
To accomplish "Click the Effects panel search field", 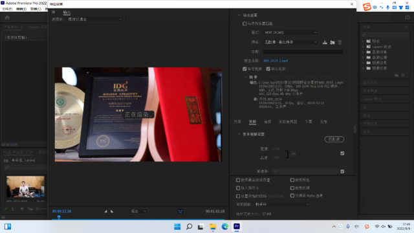I will click(x=386, y=34).
